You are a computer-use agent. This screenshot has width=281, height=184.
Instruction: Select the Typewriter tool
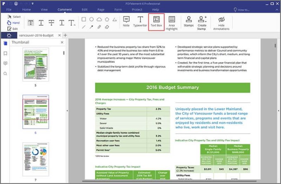140,21
